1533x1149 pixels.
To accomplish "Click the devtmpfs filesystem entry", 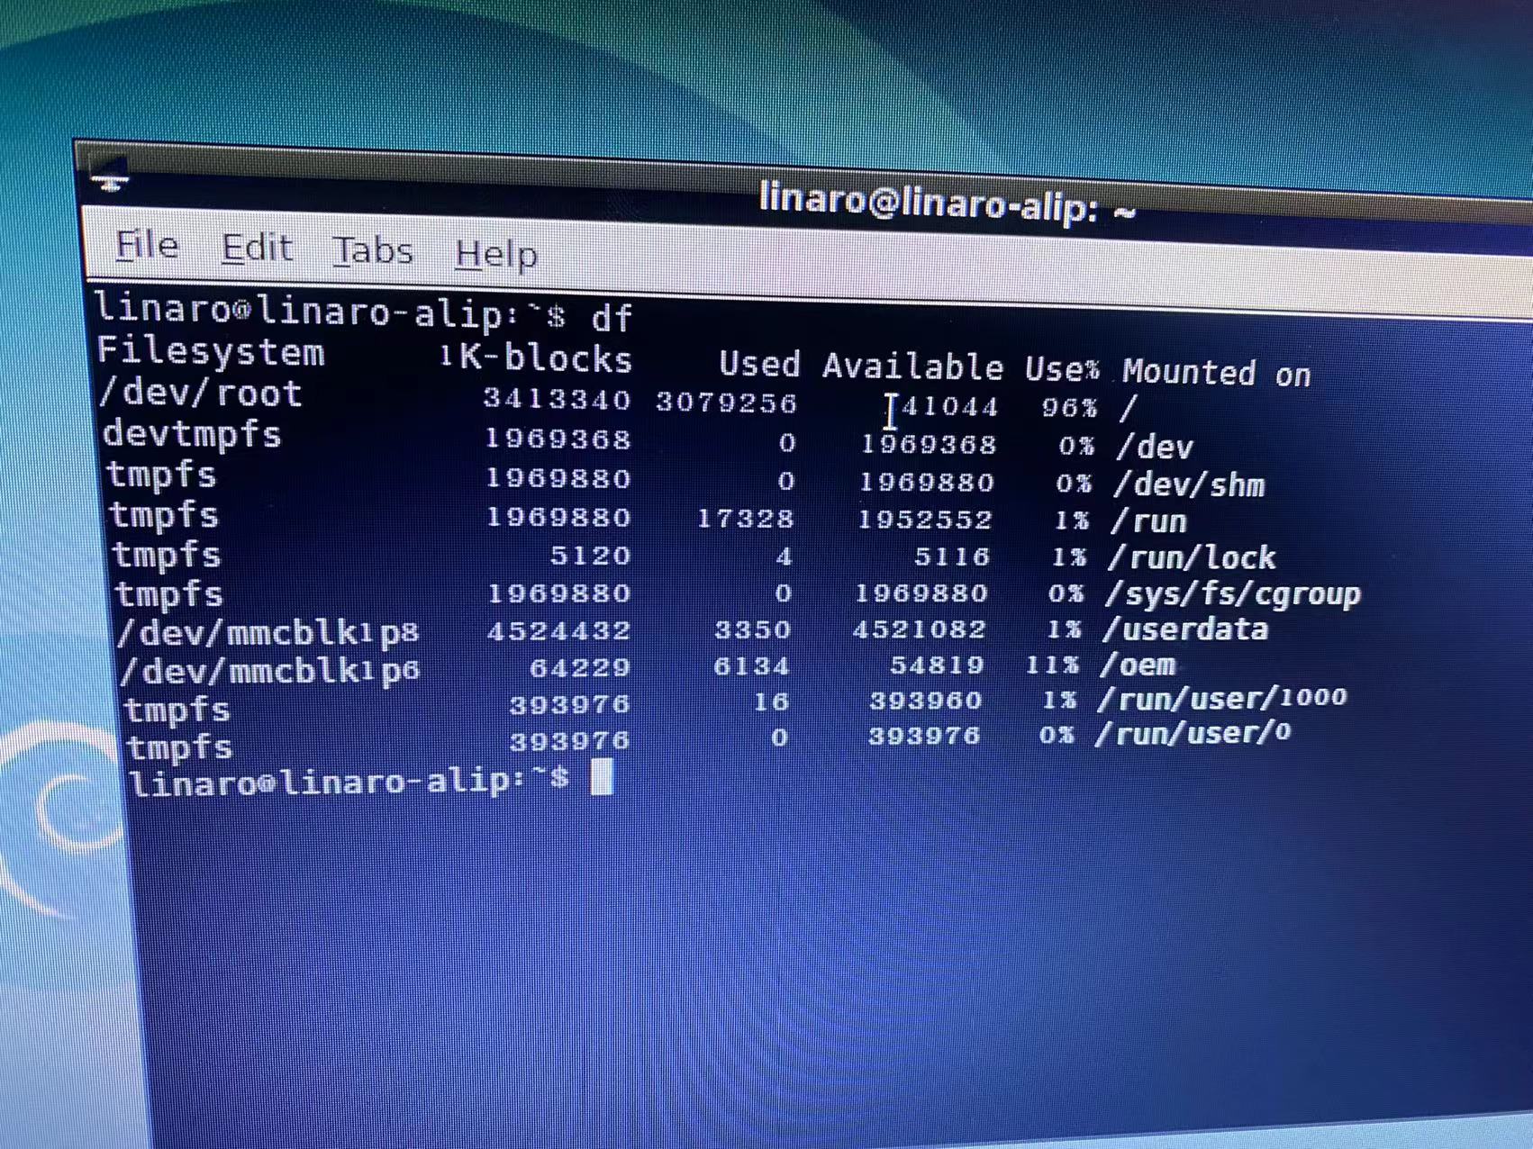I will 192,434.
